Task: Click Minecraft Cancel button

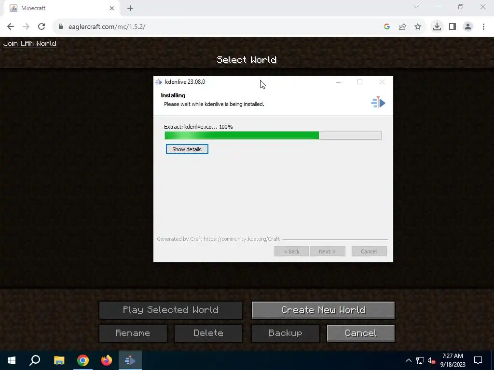Action: point(361,333)
